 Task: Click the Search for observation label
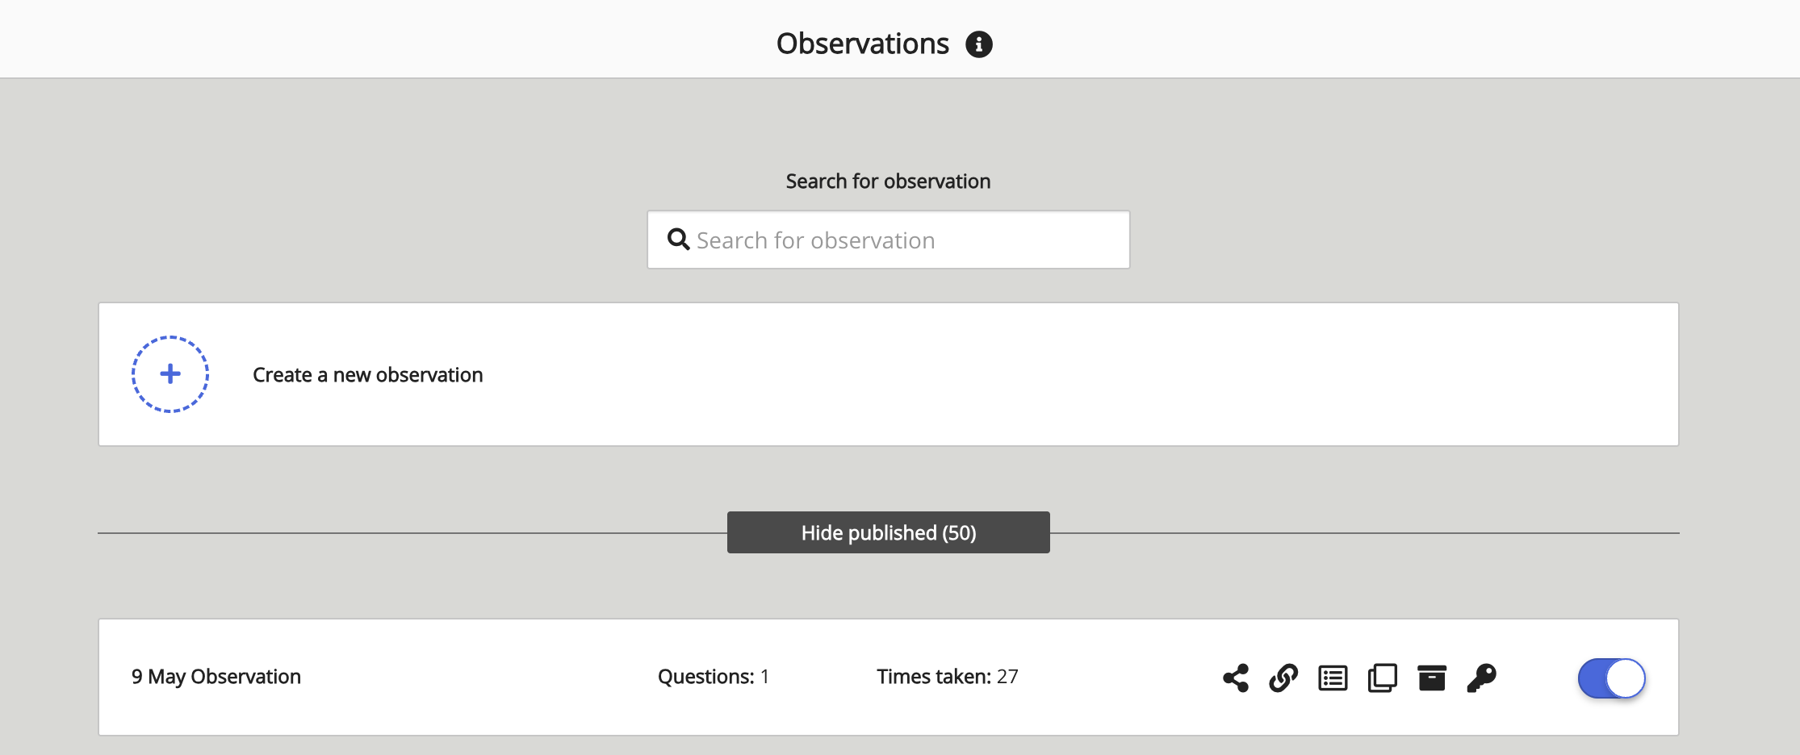click(x=888, y=181)
